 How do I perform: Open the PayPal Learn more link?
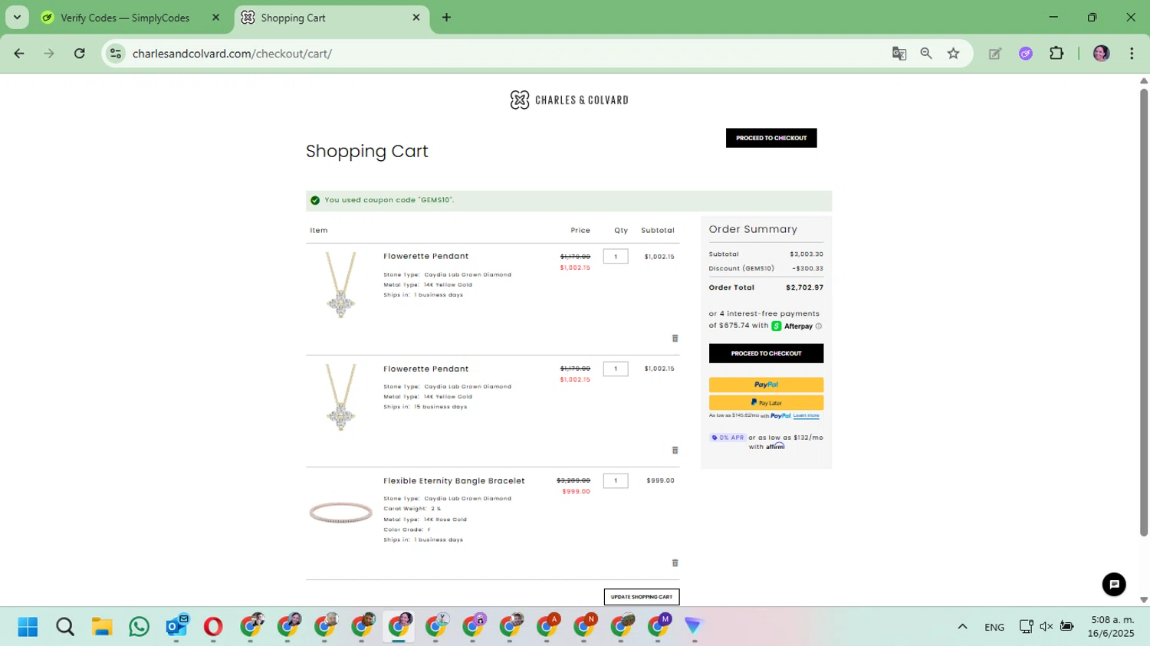click(x=807, y=415)
